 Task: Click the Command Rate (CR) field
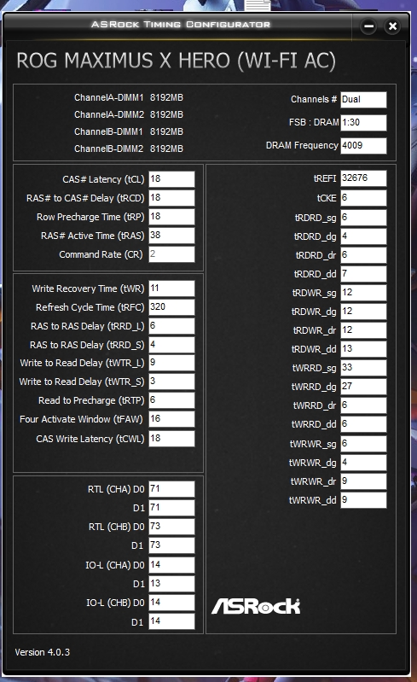tap(171, 254)
